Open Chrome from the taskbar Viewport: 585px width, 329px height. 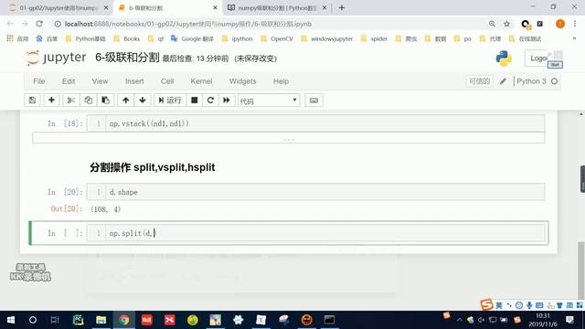coord(124,320)
